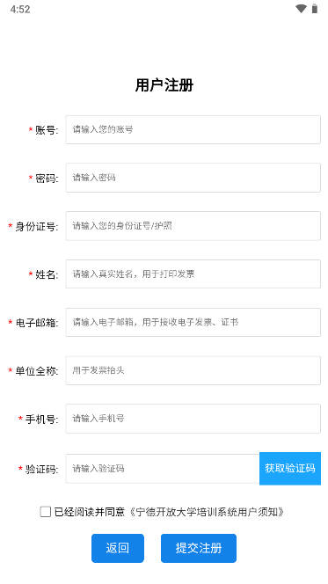Submit with 提交注册 button
This screenshot has height=584, width=328.
pyautogui.click(x=199, y=548)
